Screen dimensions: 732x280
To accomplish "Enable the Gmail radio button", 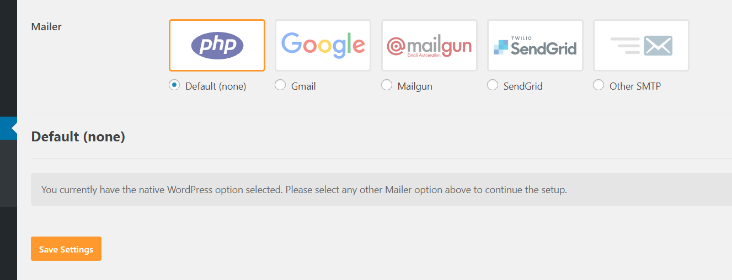I will click(280, 85).
